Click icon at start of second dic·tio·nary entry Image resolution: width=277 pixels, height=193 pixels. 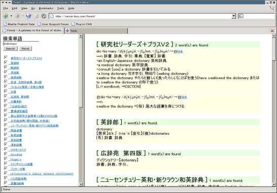pos(98,98)
